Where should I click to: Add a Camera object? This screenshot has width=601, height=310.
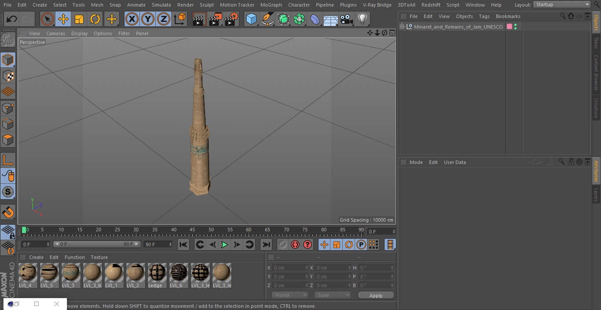pos(347,19)
